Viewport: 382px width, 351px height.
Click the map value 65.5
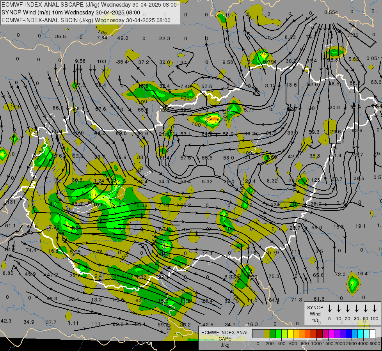coord(207,158)
